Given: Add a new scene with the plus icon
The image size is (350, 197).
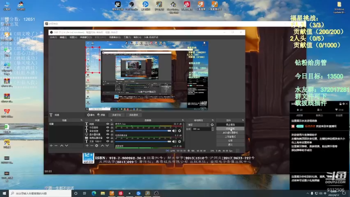Looking at the screenshot, I should pyautogui.click(x=51, y=146).
